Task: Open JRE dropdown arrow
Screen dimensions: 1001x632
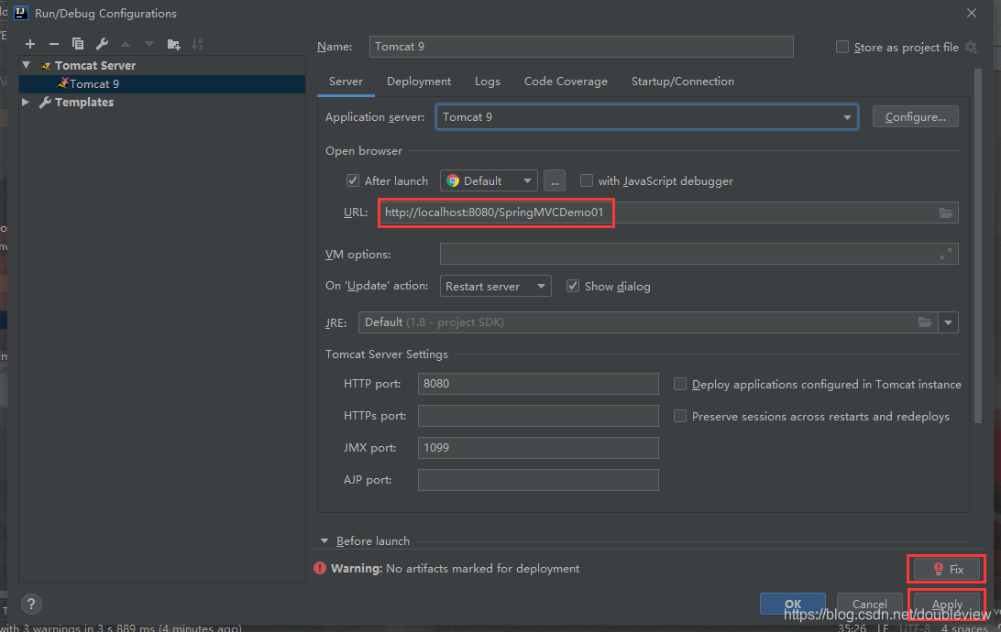Action: (x=948, y=322)
